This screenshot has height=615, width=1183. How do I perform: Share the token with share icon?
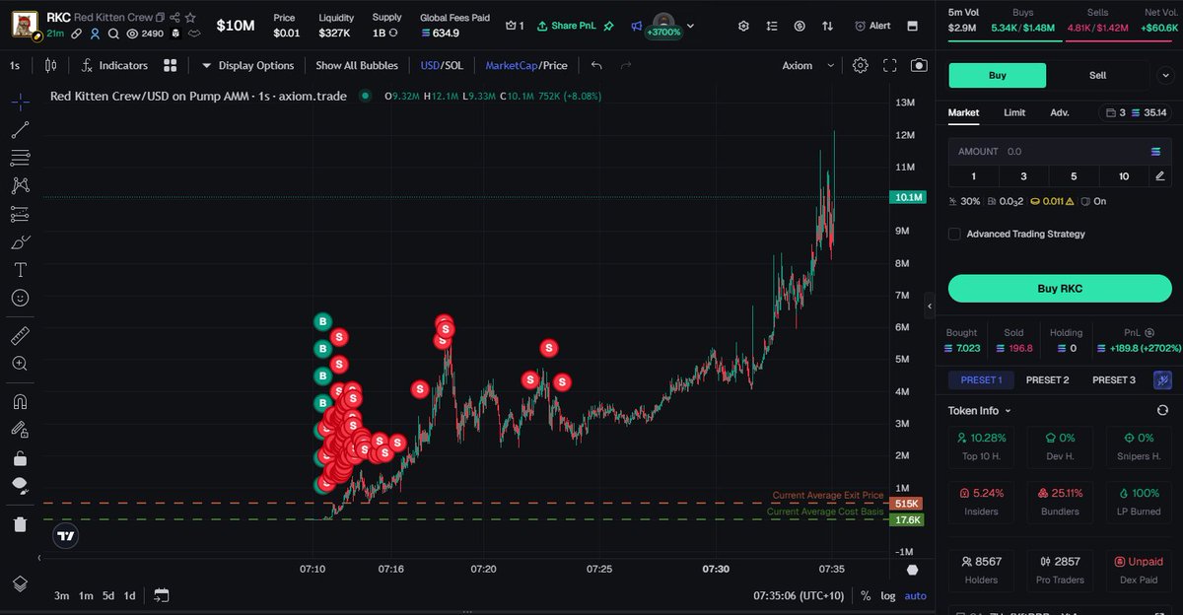tap(174, 18)
